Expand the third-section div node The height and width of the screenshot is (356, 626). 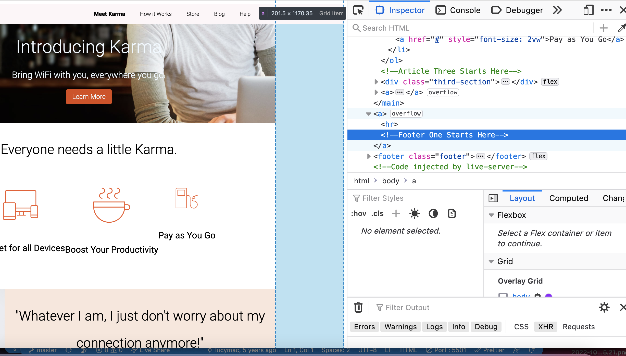(376, 82)
